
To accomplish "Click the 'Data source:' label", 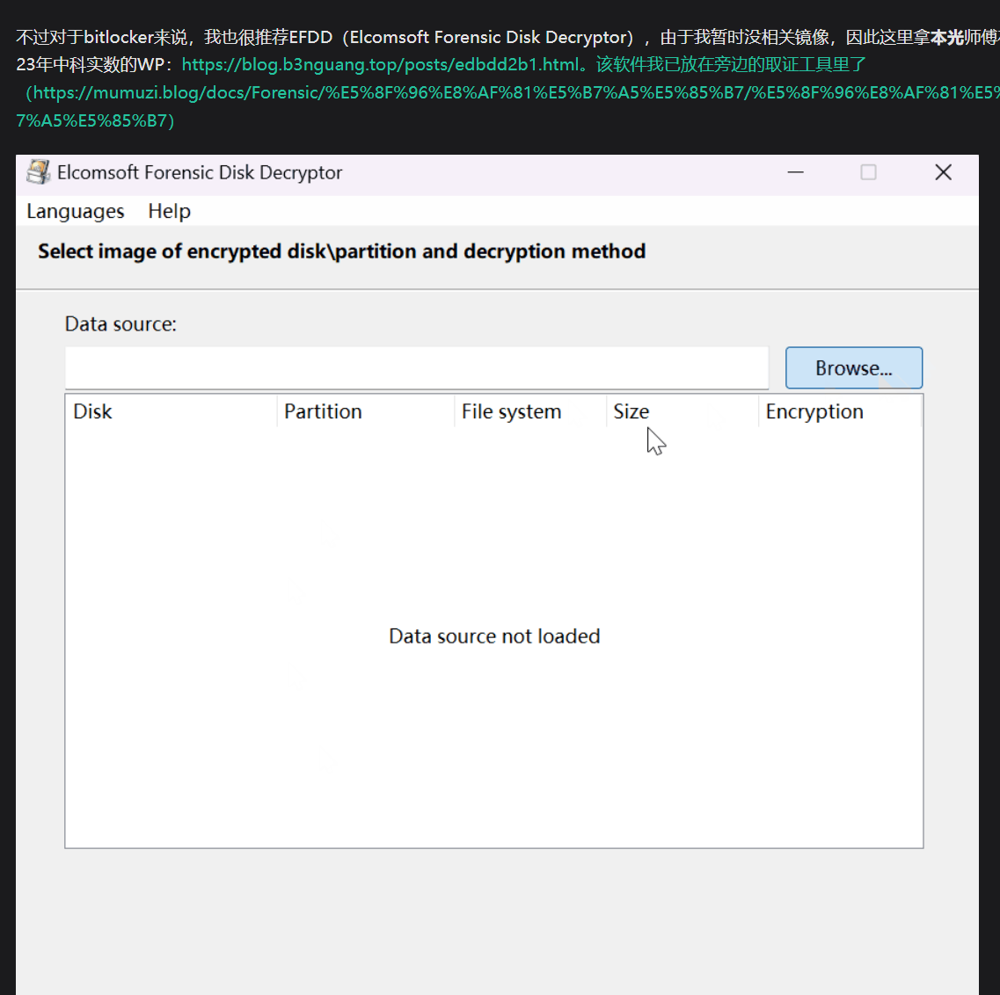I will [x=120, y=323].
